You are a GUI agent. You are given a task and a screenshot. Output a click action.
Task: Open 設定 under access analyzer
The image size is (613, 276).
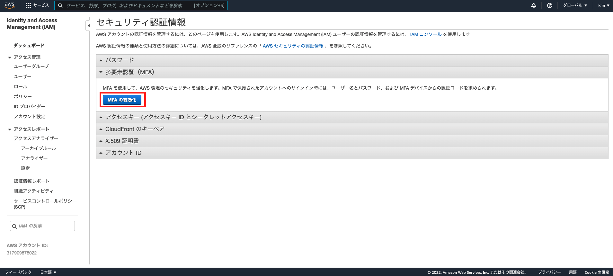[25, 168]
